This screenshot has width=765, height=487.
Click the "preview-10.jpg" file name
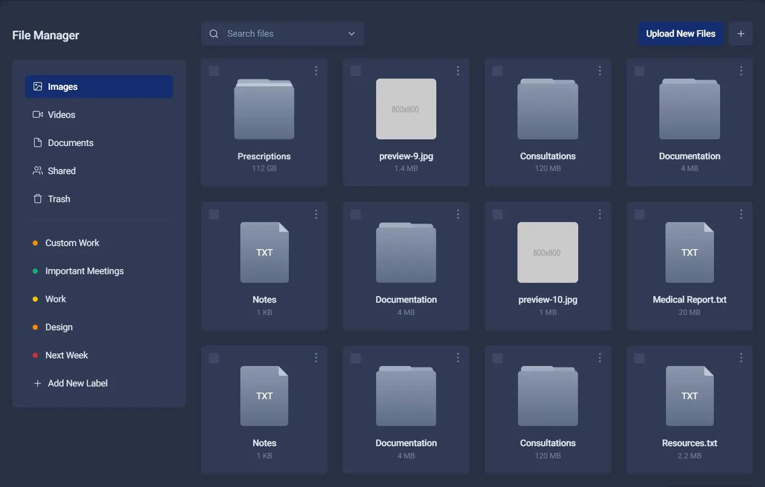coord(548,300)
